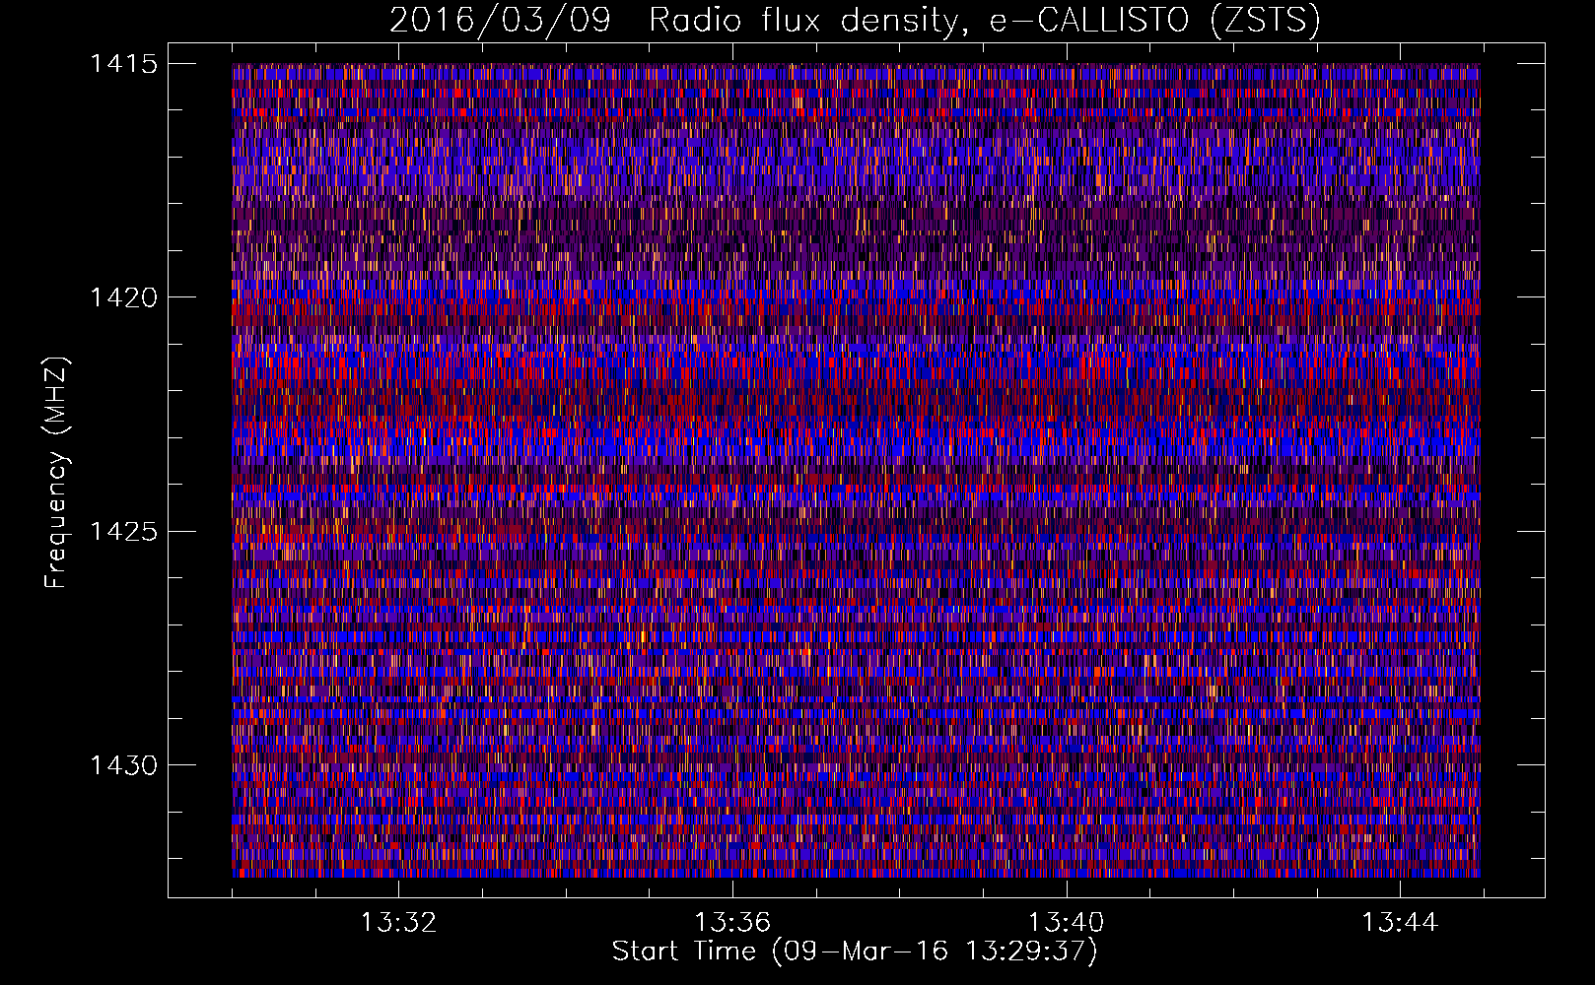Click the plot title '2016/03/09 Radio flux density, e-CALLISTO (ZSTS)'
The width and height of the screenshot is (1595, 985).
pyautogui.click(x=855, y=20)
